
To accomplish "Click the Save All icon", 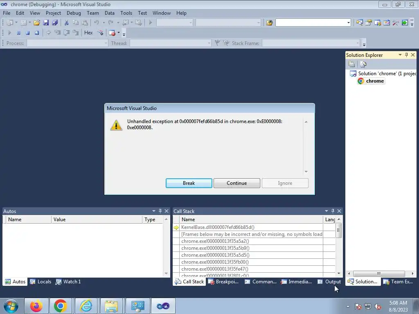I will 55,23.
